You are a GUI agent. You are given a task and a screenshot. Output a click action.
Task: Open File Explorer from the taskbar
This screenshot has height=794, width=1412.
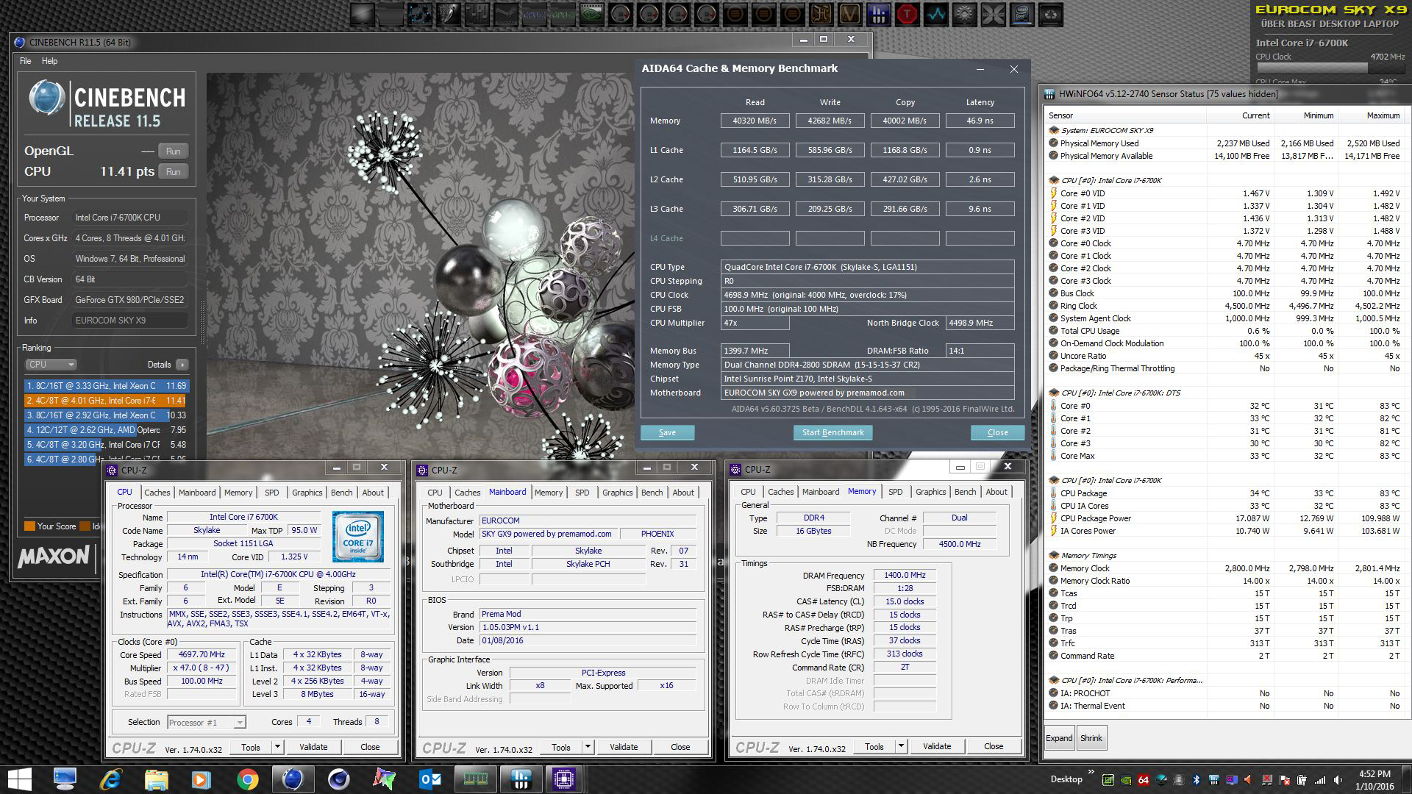click(x=156, y=779)
